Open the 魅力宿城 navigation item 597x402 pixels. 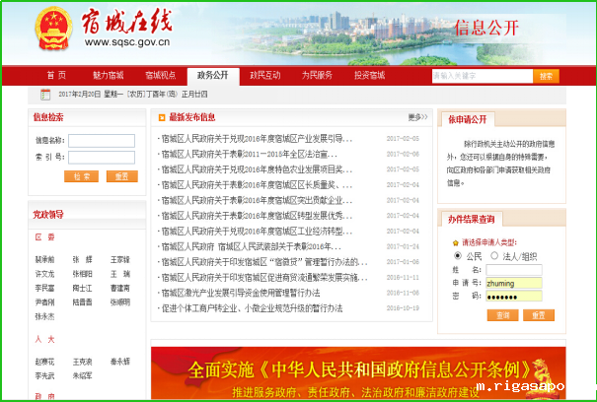point(109,75)
